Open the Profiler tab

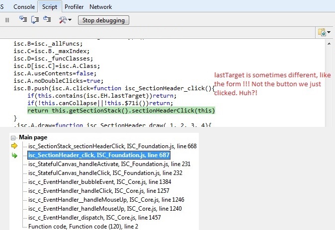pyautogui.click(x=74, y=7)
